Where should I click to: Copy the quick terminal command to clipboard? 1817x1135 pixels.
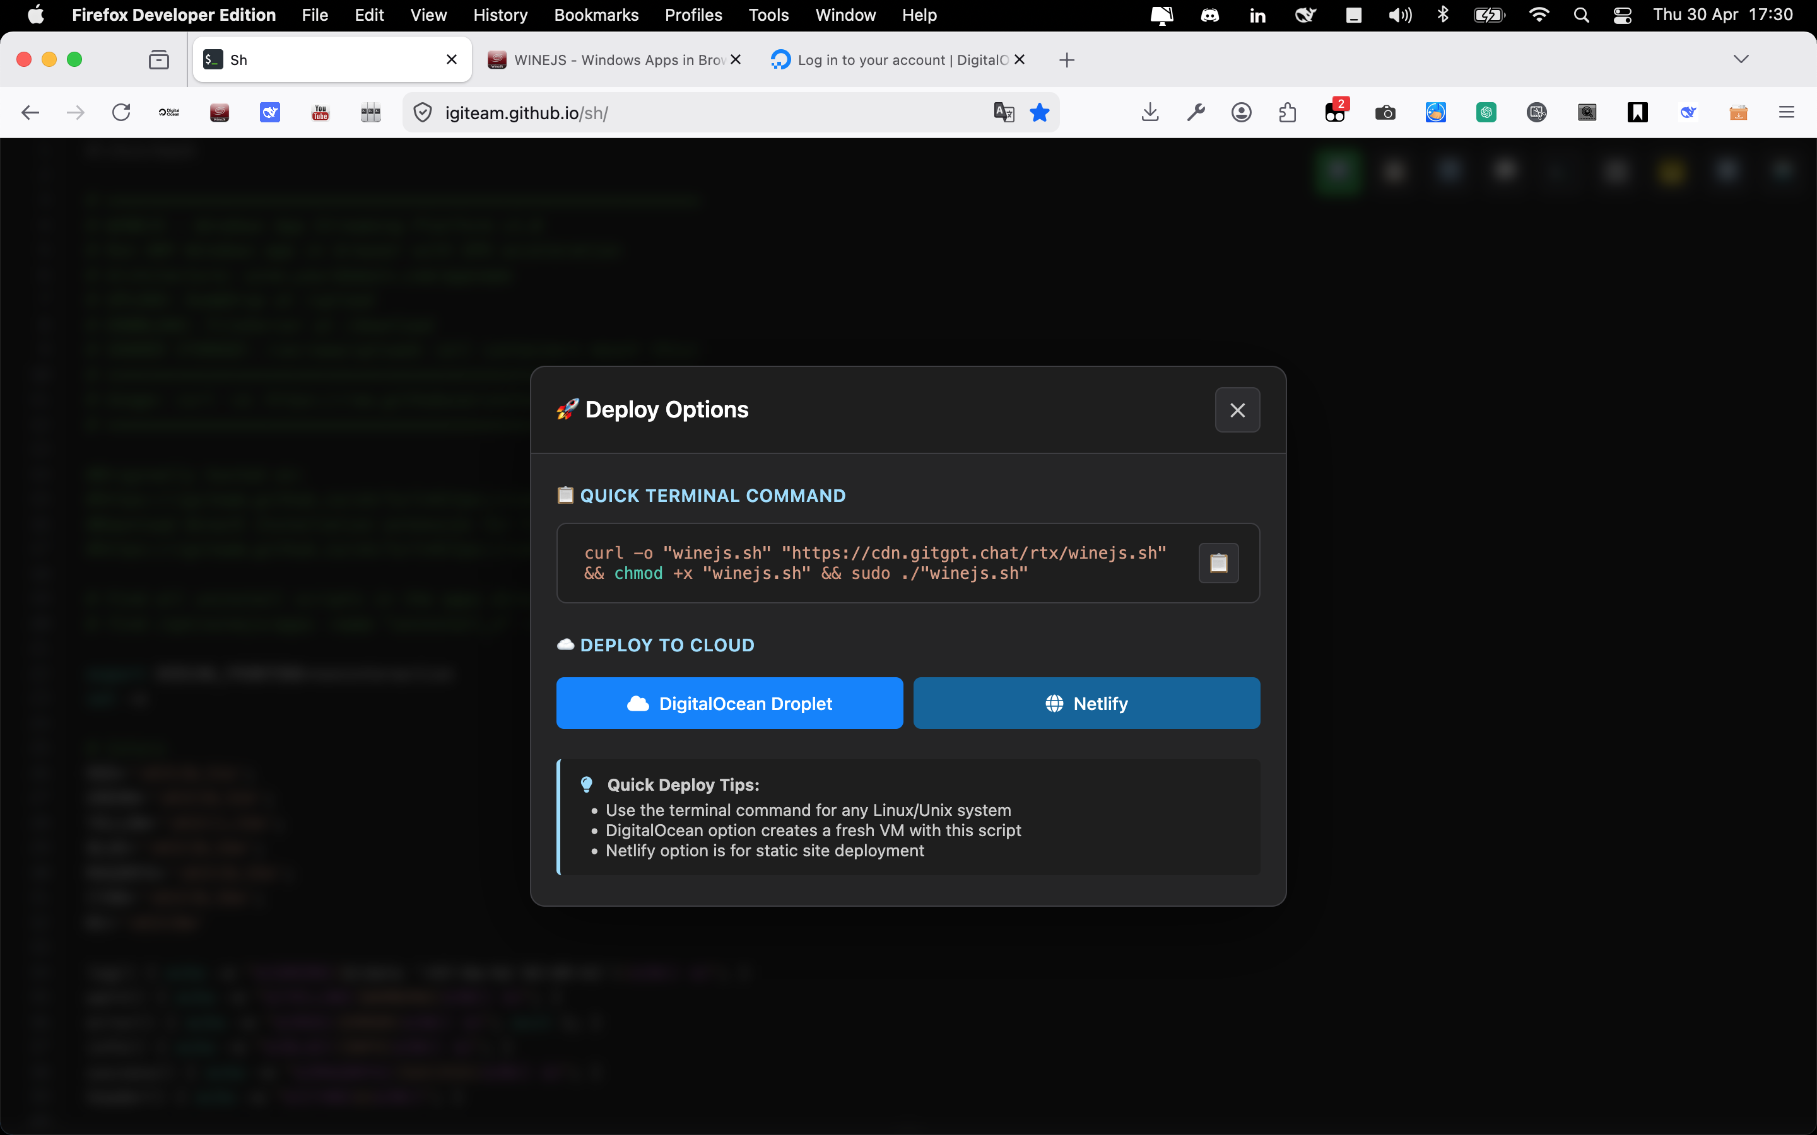tap(1219, 563)
